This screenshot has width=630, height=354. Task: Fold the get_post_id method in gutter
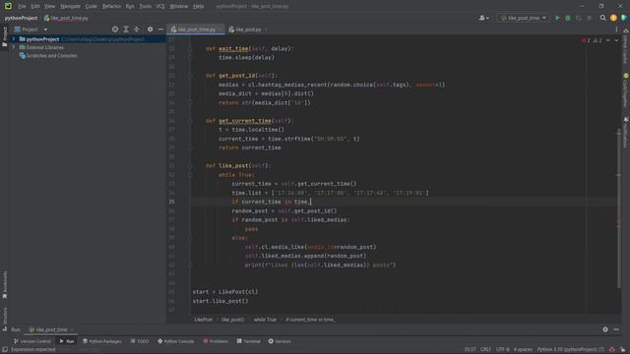(190, 76)
